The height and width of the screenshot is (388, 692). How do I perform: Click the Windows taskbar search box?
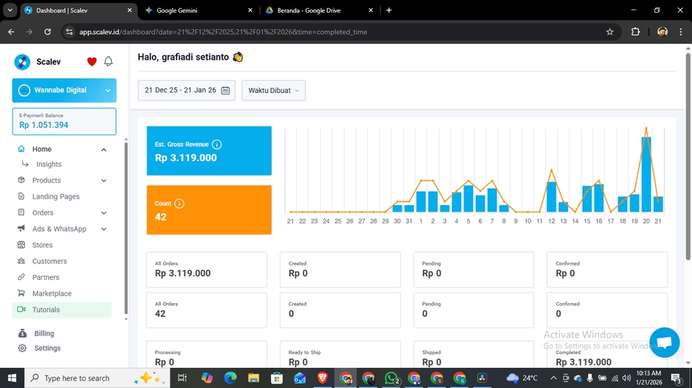pyautogui.click(x=97, y=378)
